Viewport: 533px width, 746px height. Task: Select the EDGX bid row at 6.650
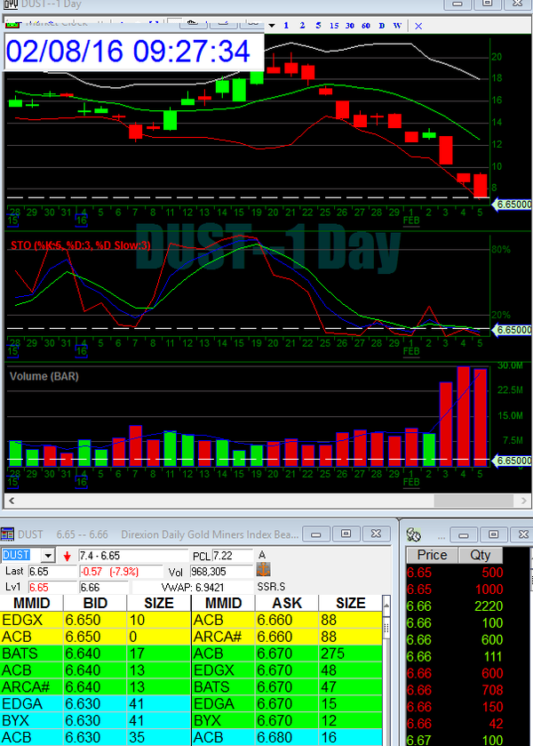coord(96,620)
